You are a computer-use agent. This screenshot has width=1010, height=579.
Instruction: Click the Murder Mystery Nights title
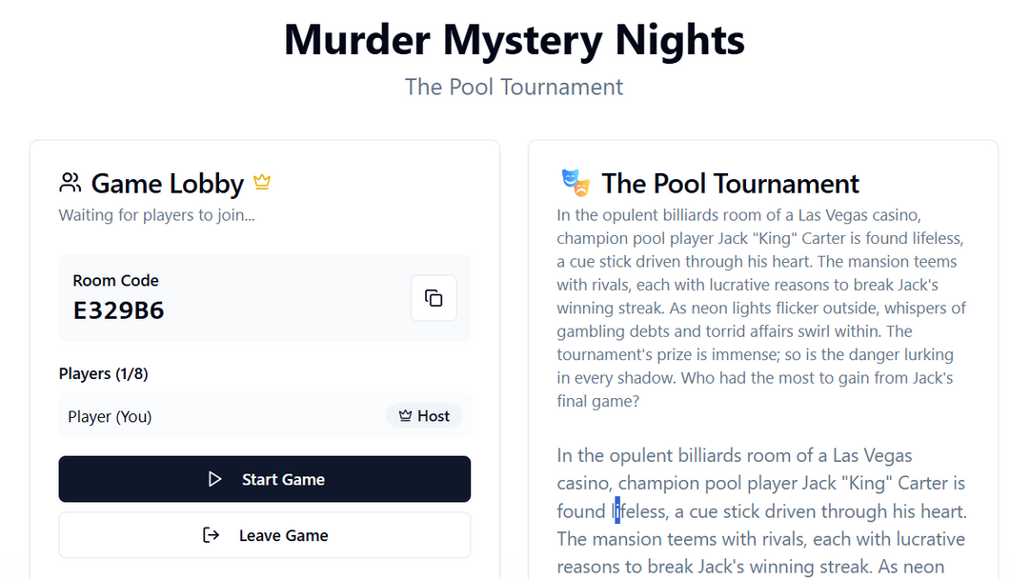[514, 40]
